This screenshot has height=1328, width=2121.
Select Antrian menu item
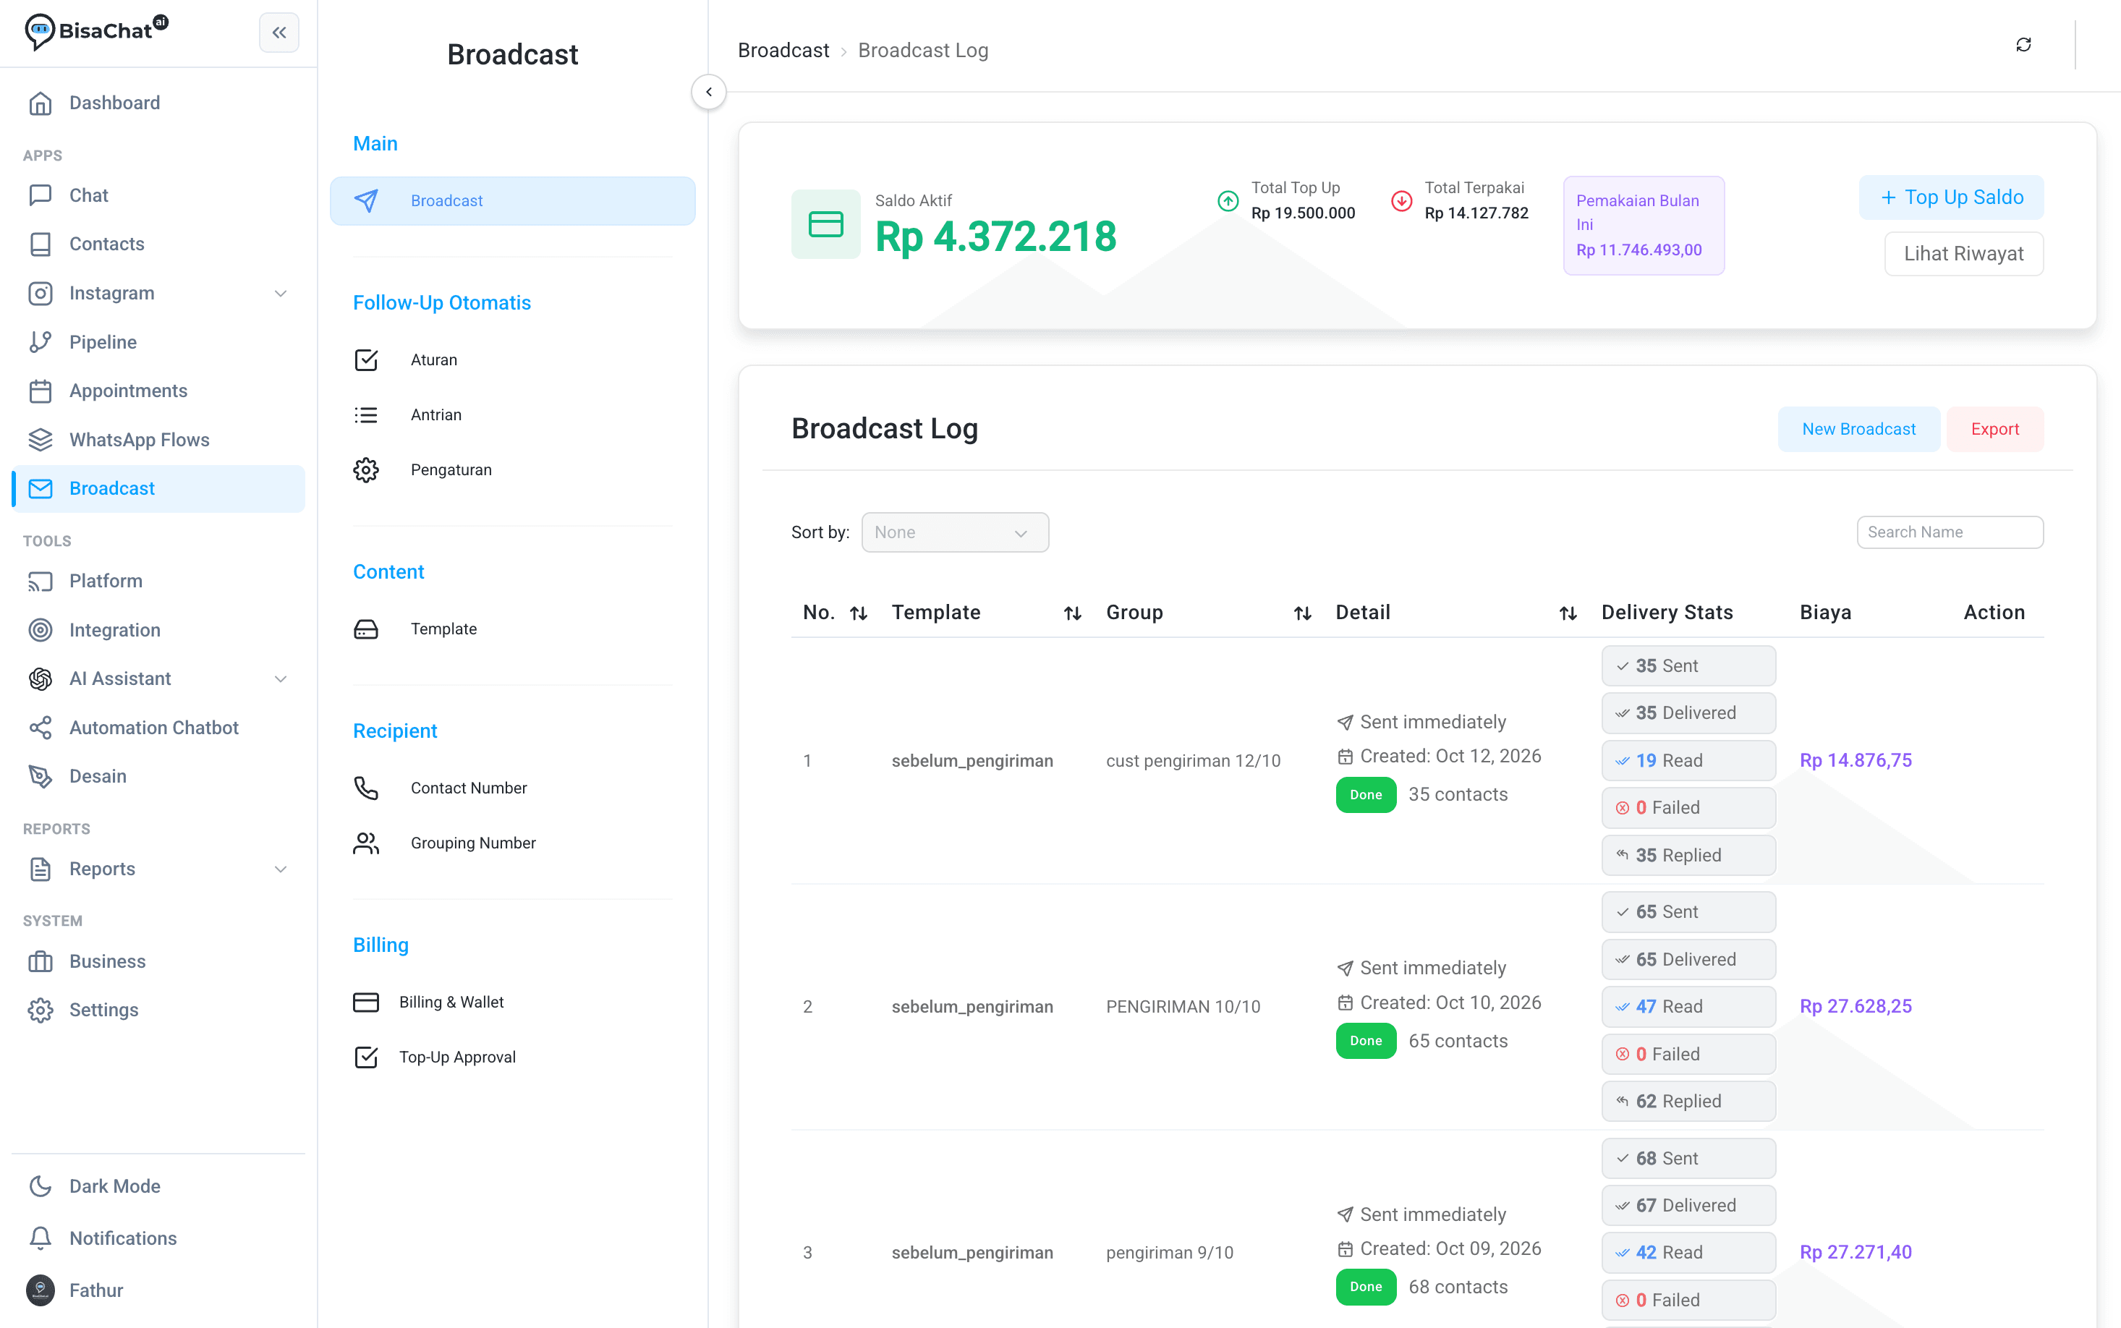(x=513, y=414)
